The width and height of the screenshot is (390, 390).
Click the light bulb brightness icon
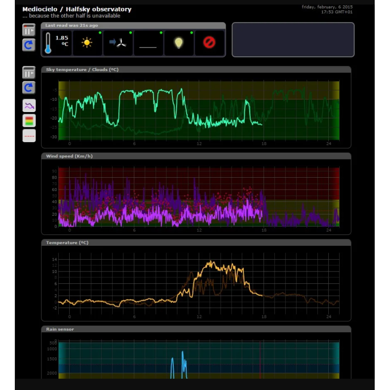179,43
